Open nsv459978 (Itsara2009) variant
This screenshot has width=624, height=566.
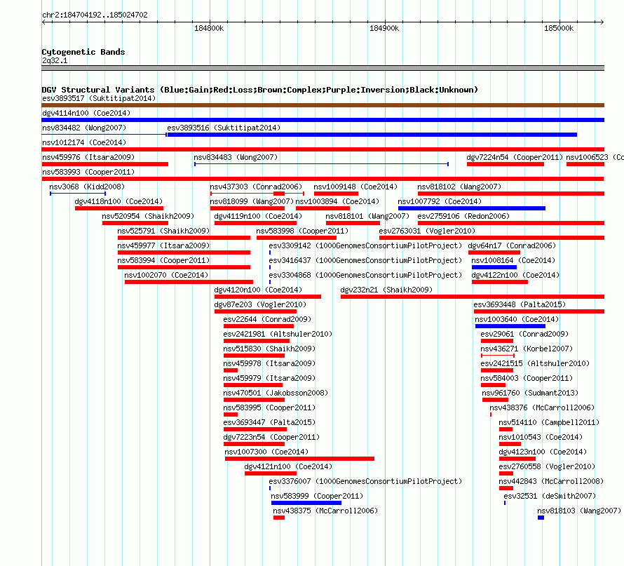[x=231, y=370]
